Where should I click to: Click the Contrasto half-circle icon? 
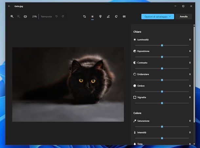pos(135,63)
